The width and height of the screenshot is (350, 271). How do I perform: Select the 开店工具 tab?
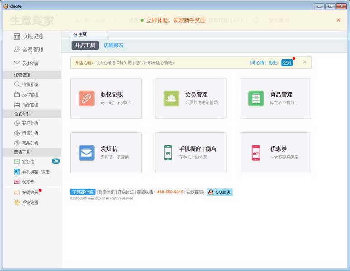coord(85,46)
